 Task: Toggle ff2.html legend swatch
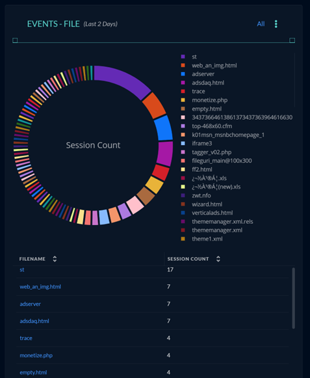183,169
